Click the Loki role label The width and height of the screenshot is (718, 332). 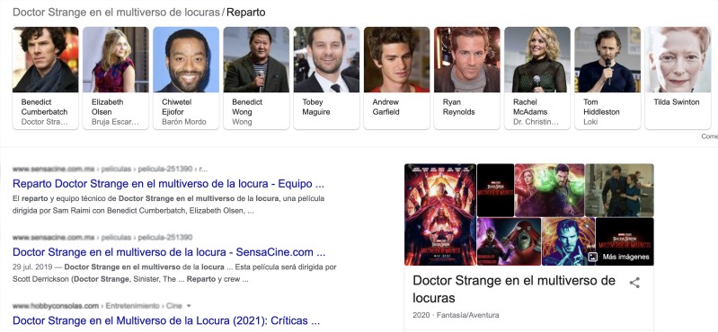pyautogui.click(x=590, y=122)
